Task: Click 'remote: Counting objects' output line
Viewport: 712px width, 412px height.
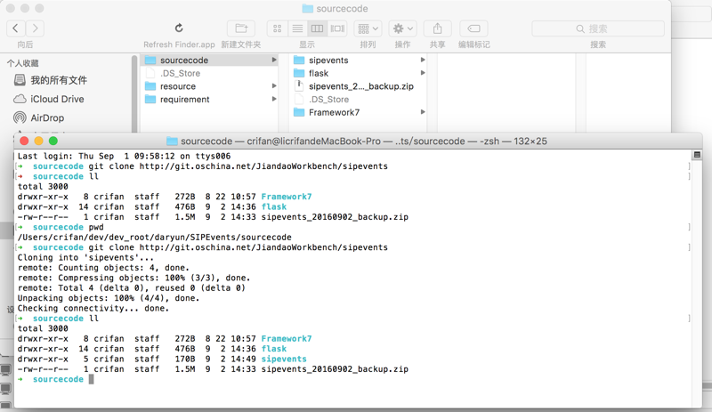Action: point(103,268)
